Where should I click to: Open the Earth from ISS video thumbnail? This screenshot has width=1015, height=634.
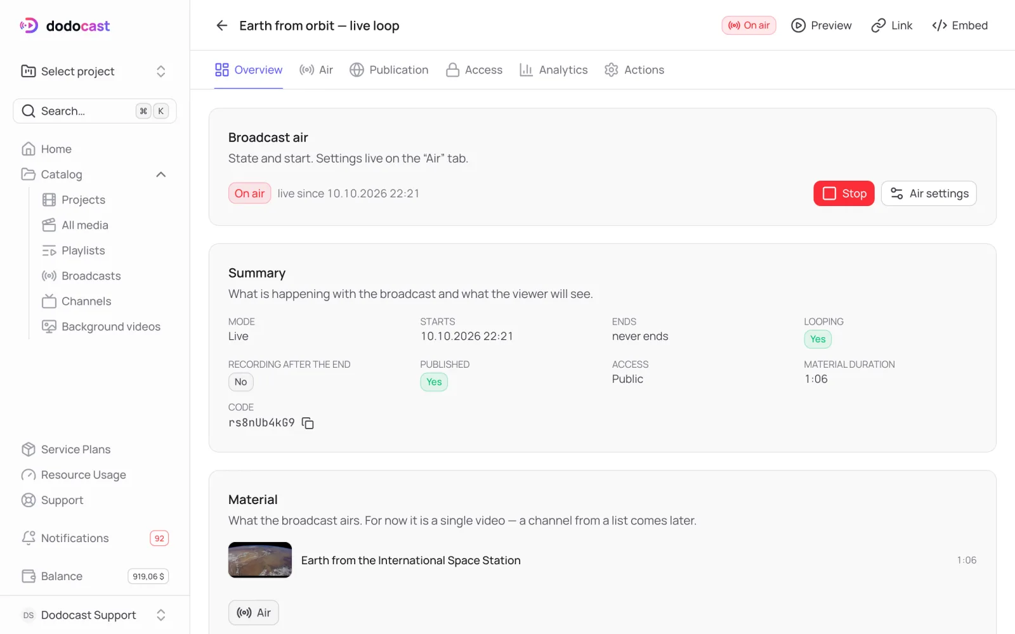[260, 560]
